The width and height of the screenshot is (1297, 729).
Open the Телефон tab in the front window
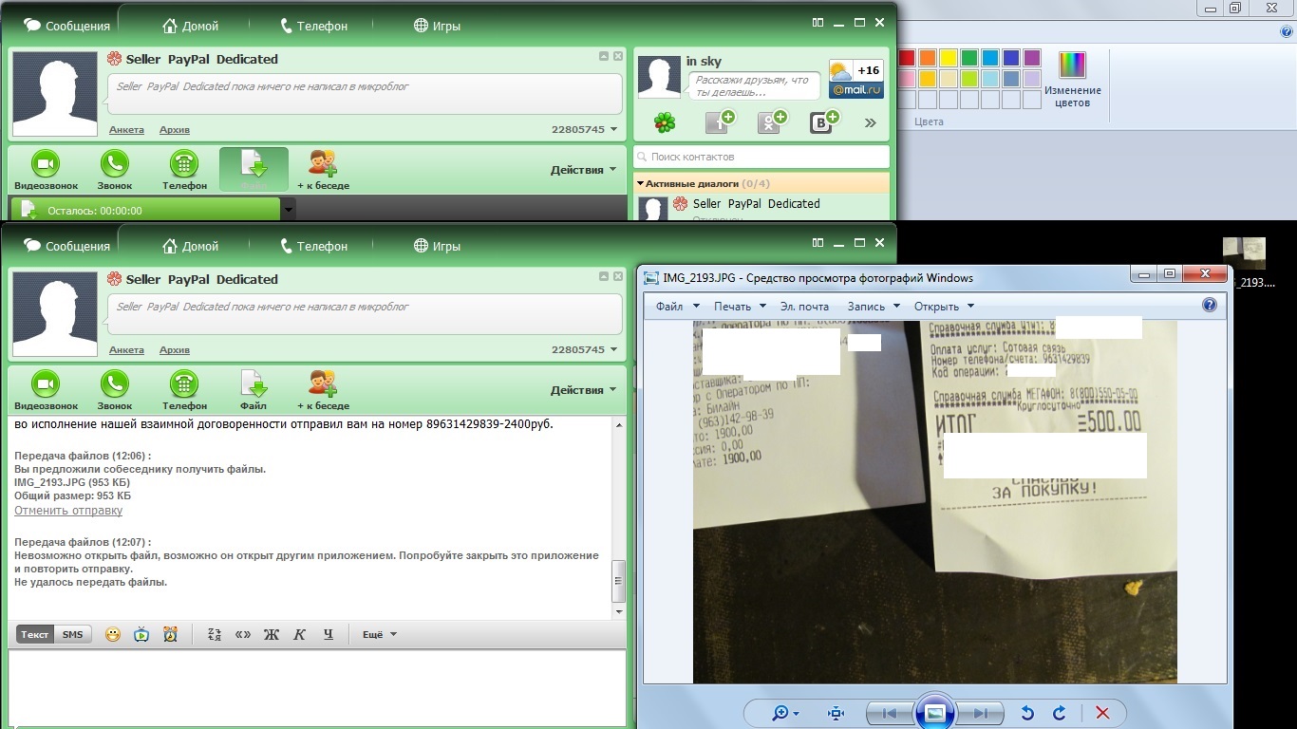(x=314, y=246)
